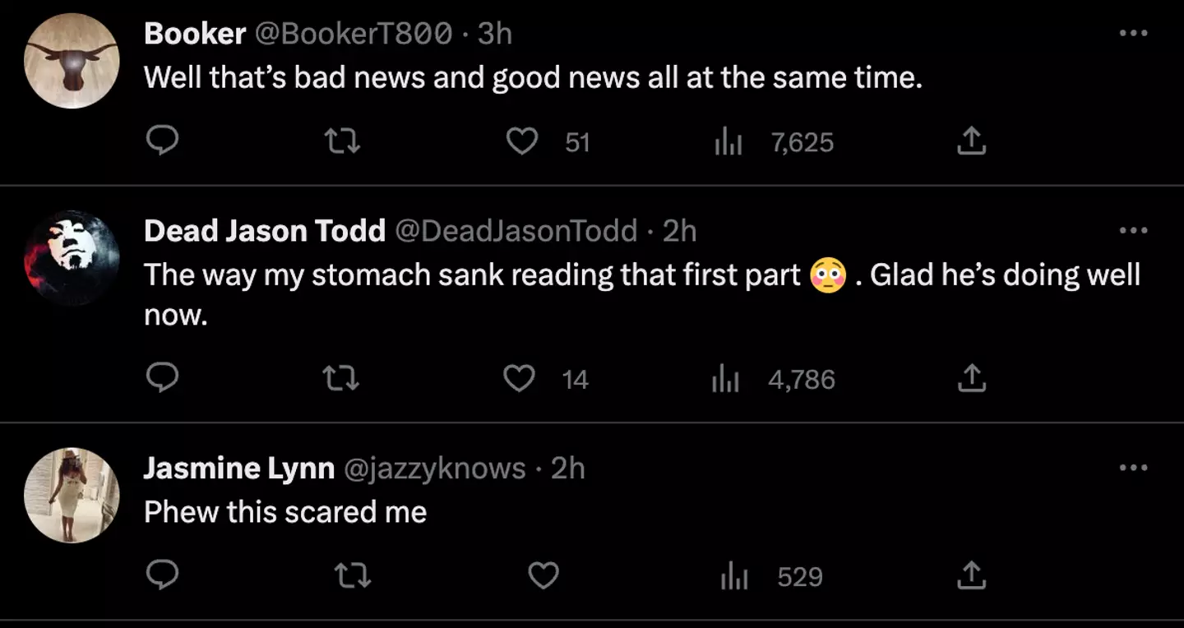
Task: Reply to Dead Jason Todd's tweet
Action: 162,379
